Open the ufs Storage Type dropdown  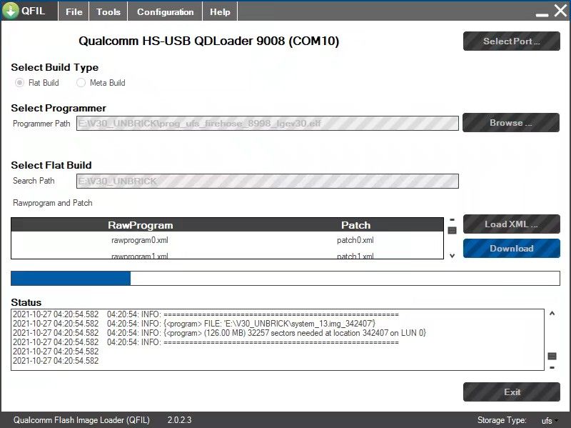[549, 421]
